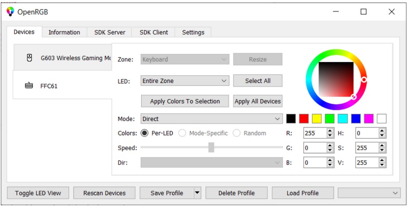Click the S value input field

(x=367, y=148)
